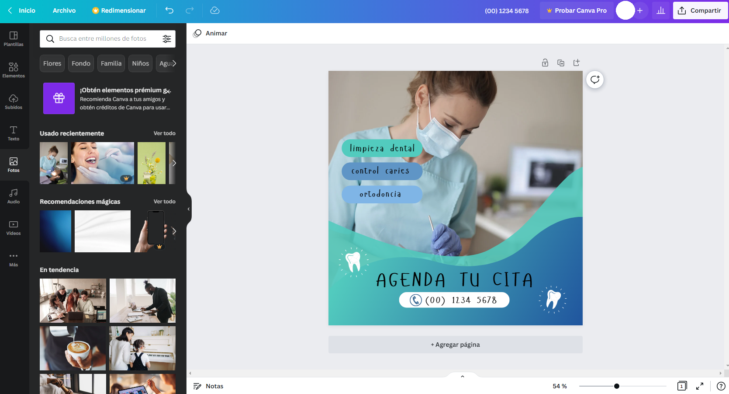Select the Flores category chip

click(52, 63)
